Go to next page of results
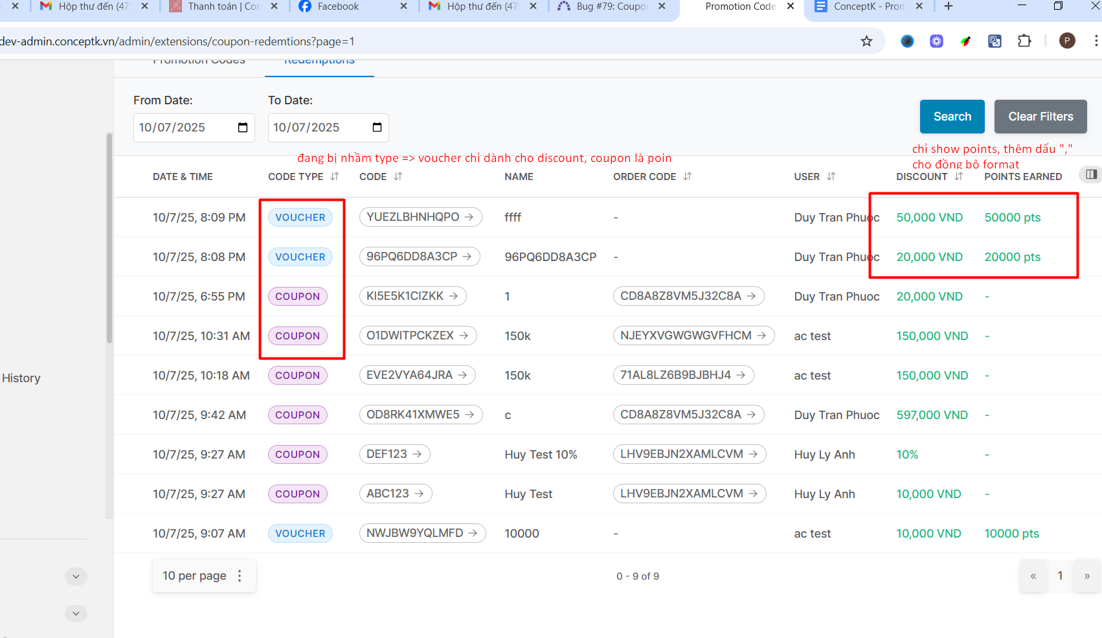The width and height of the screenshot is (1102, 638). [1086, 576]
